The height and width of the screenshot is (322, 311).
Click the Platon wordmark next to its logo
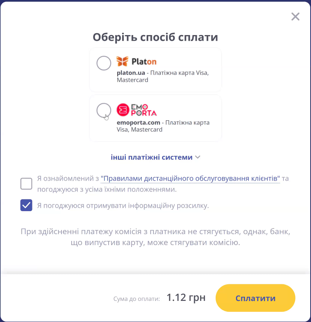(145, 60)
